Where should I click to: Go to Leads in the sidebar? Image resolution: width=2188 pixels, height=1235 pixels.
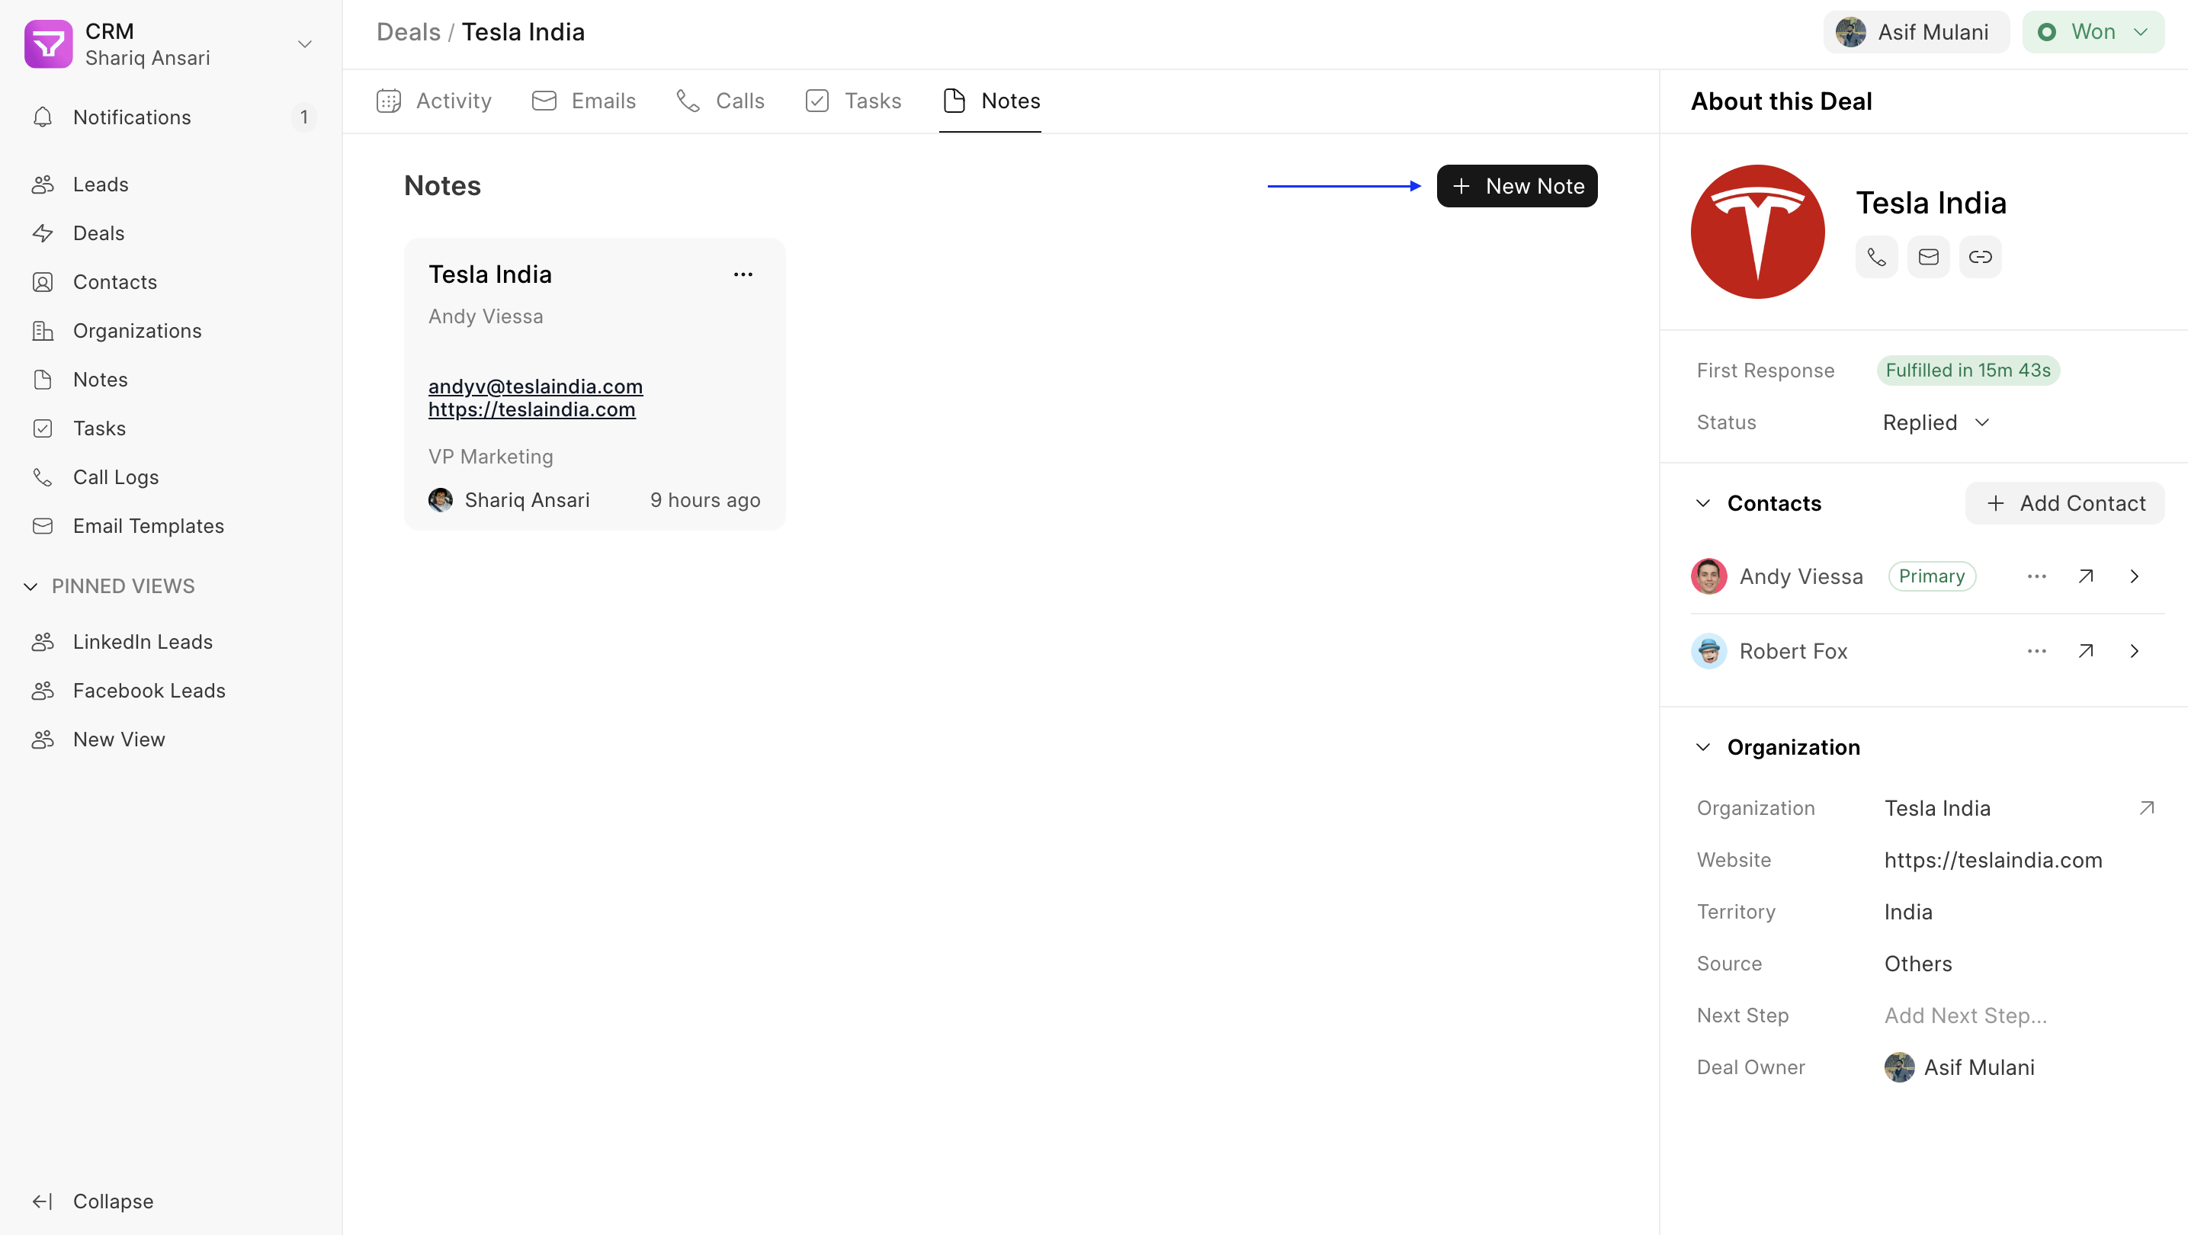(x=171, y=184)
